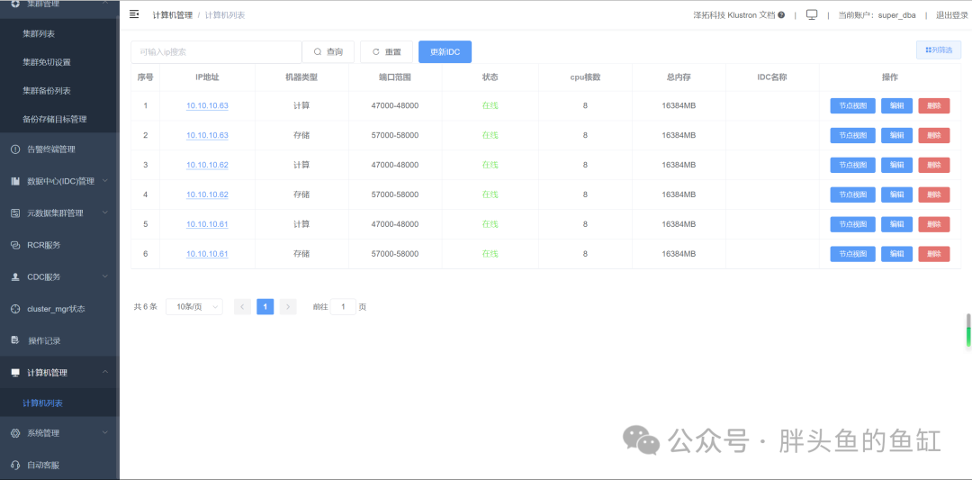The height and width of the screenshot is (480, 972).
Task: Click the 系统管理 gear icon
Action: 15,433
